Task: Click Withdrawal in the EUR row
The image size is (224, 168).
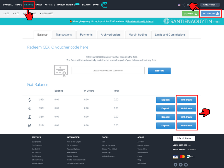Action: (186, 108)
